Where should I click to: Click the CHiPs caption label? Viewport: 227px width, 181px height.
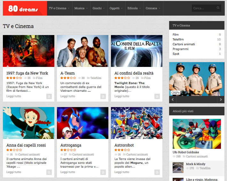pos(176,93)
